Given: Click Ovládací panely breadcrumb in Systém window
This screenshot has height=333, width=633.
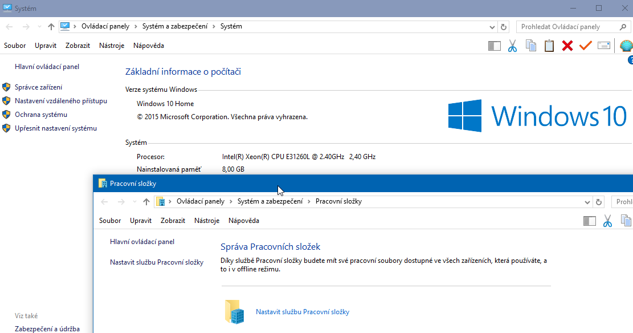Looking at the screenshot, I should (105, 26).
